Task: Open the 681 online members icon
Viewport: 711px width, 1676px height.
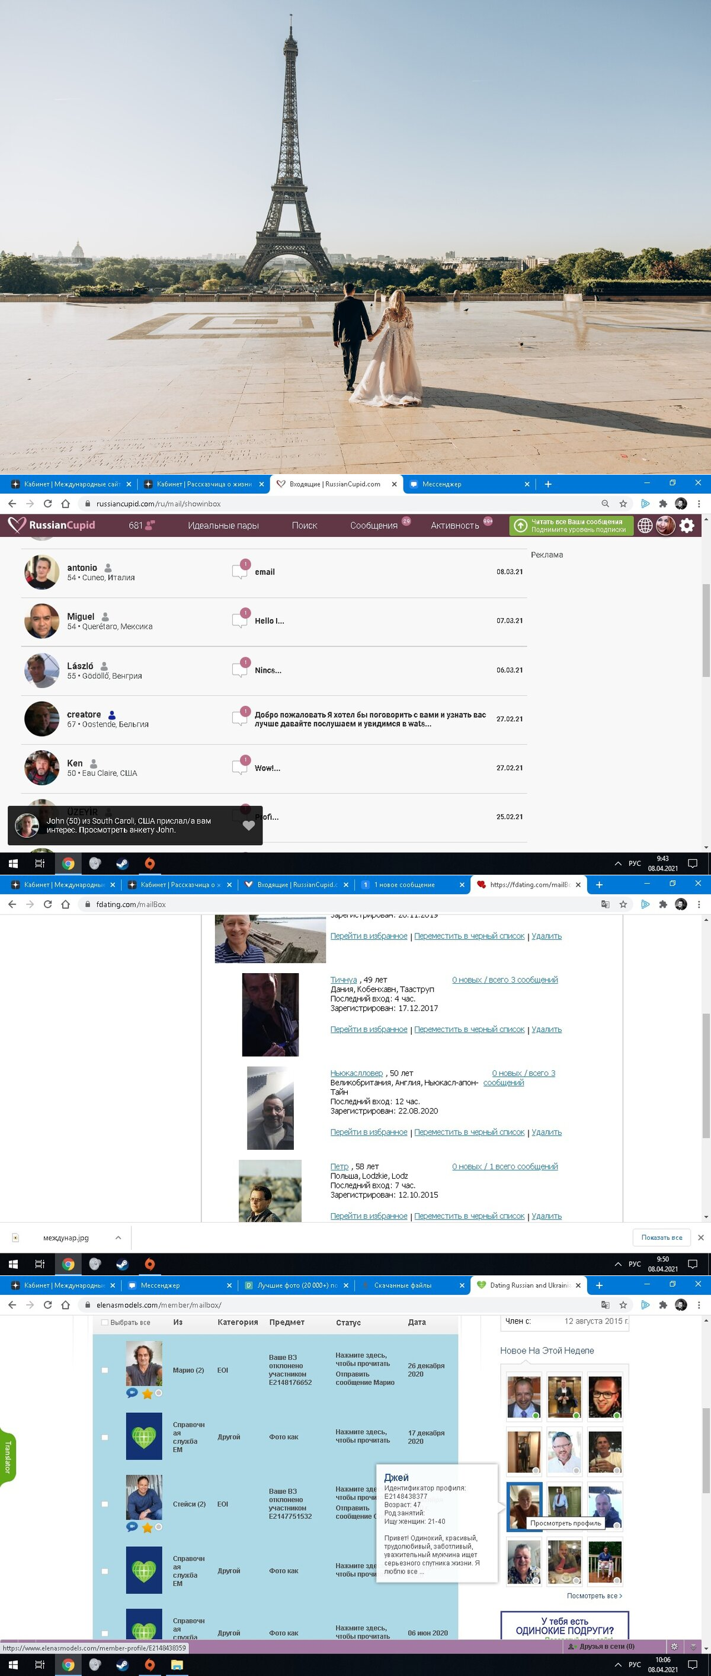Action: (x=142, y=525)
